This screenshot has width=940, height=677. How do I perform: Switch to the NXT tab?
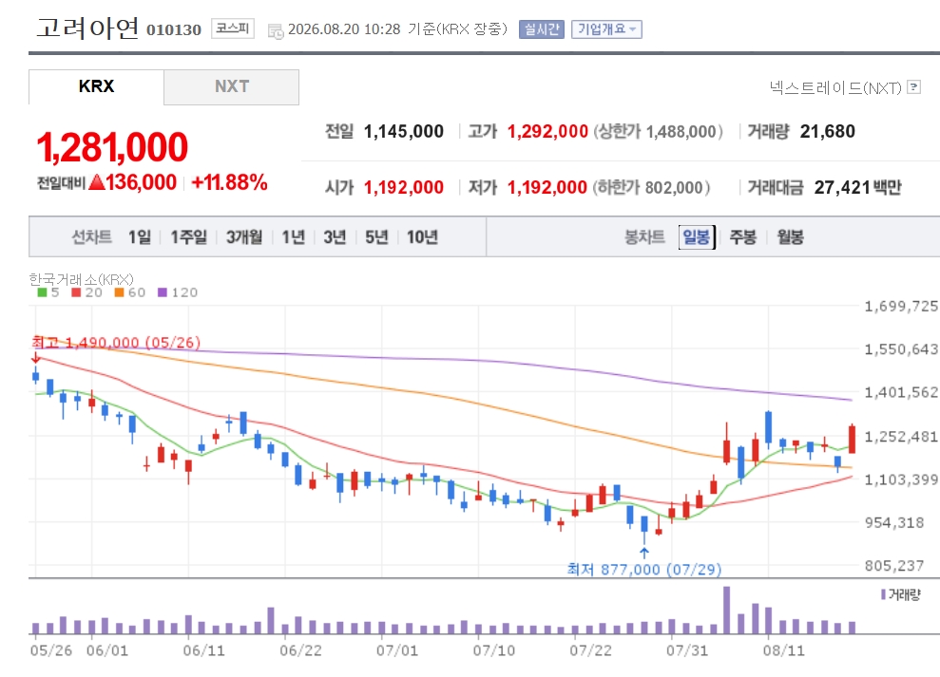pos(231,86)
